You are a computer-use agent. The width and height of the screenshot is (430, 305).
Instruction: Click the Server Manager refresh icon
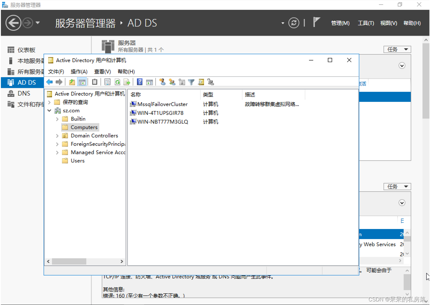294,23
